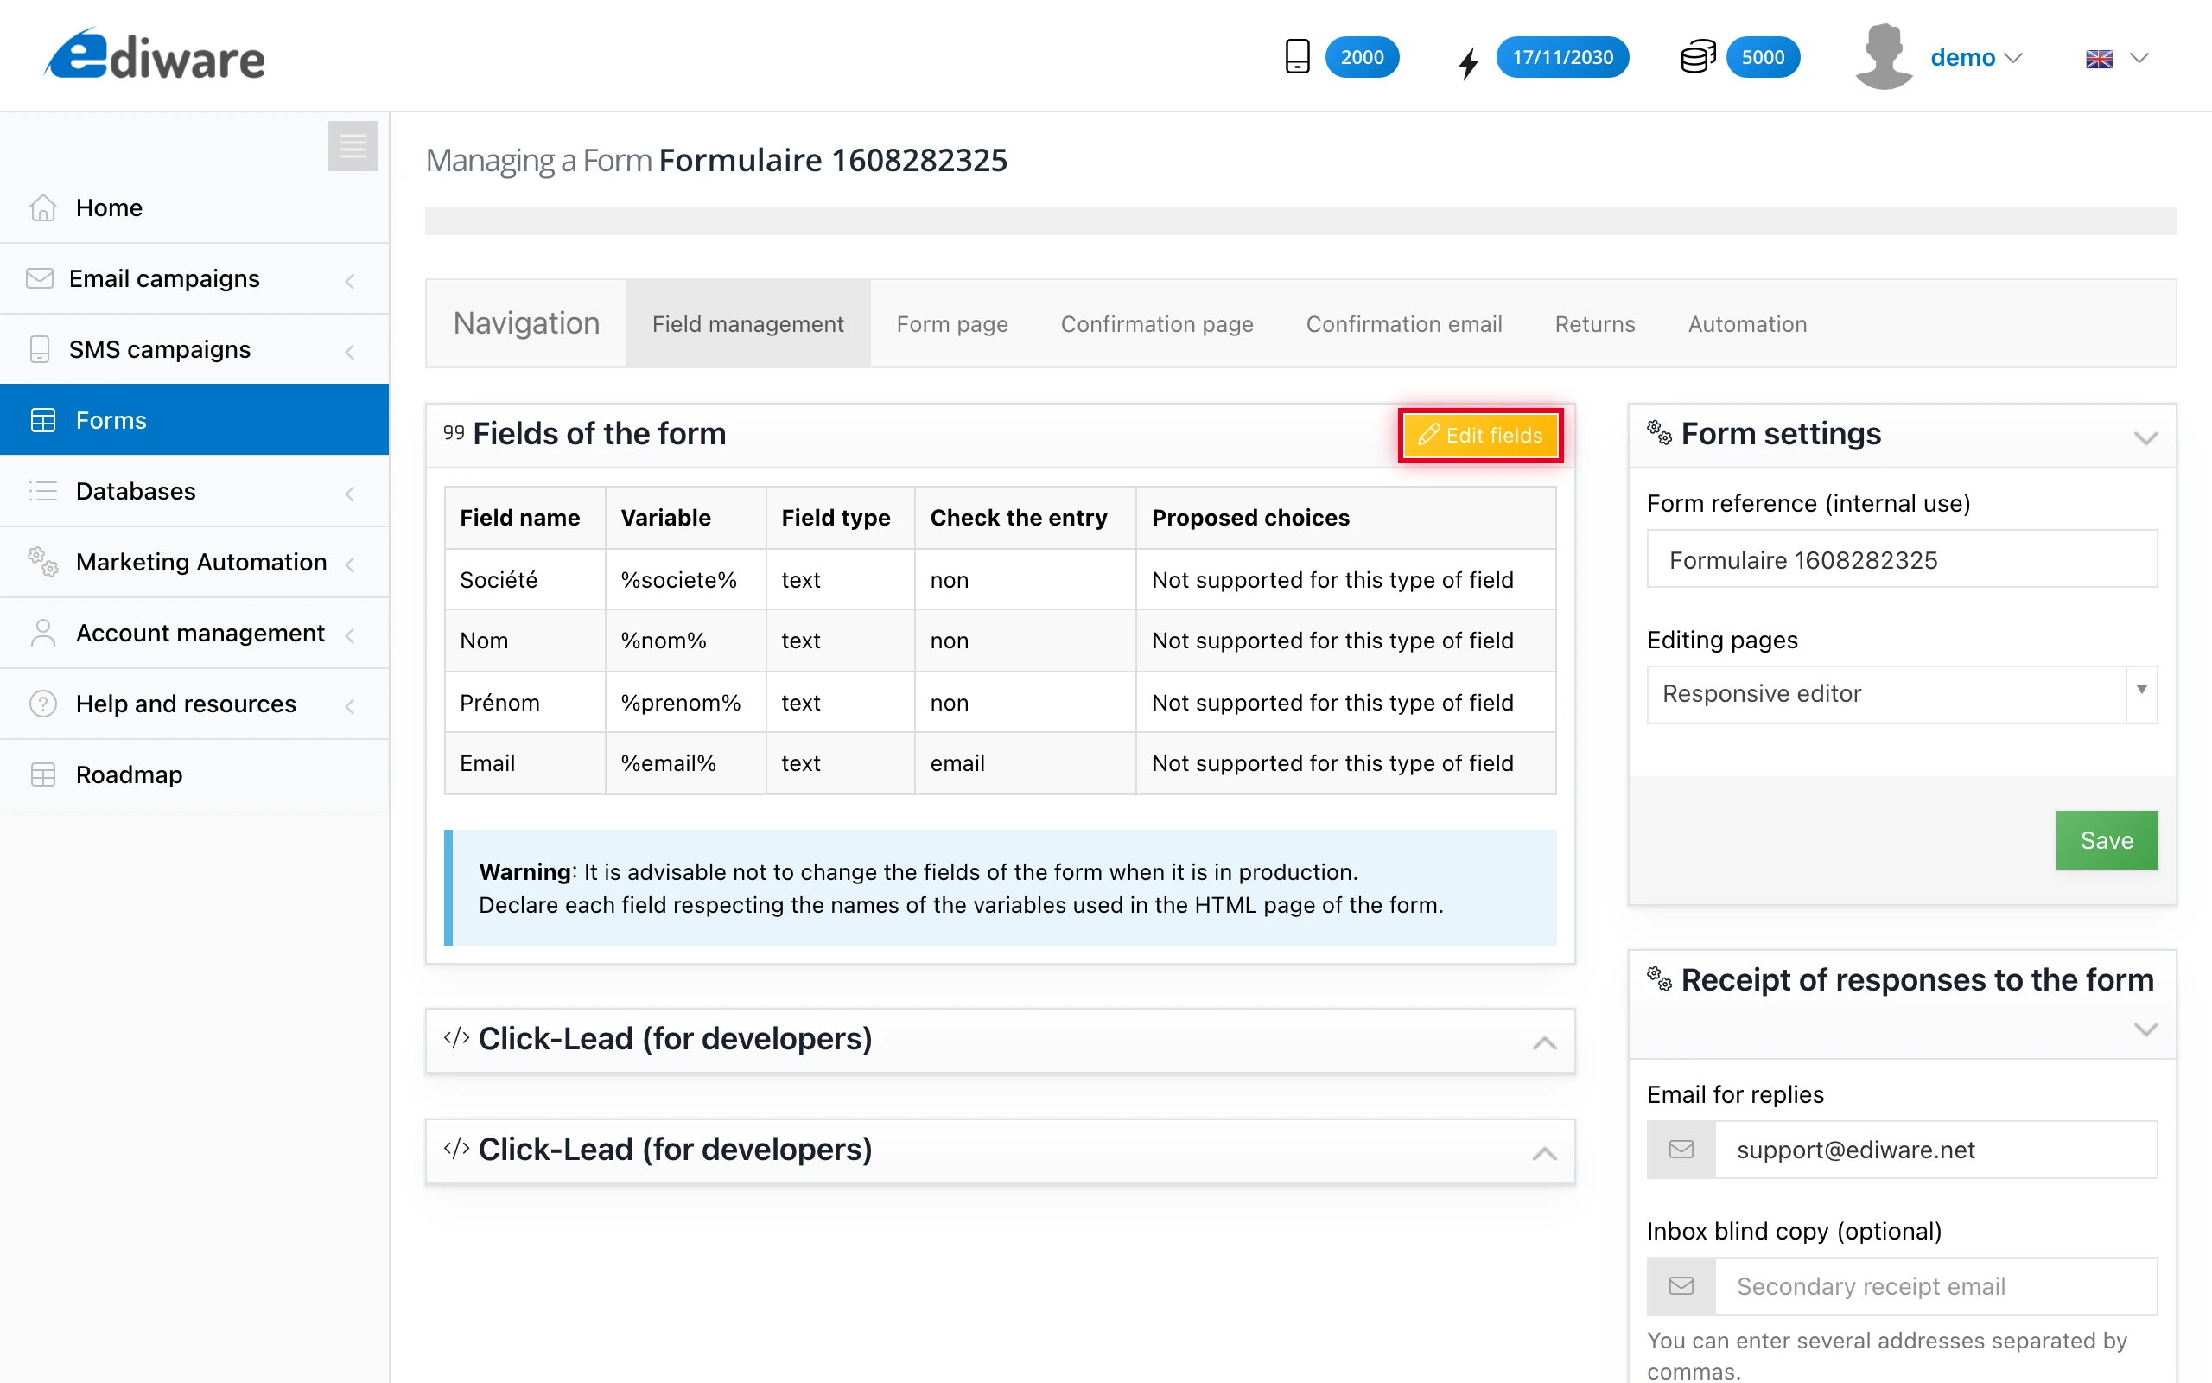Select Forms in the sidebar
Viewport: 2212px width, 1383px height.
coord(111,419)
